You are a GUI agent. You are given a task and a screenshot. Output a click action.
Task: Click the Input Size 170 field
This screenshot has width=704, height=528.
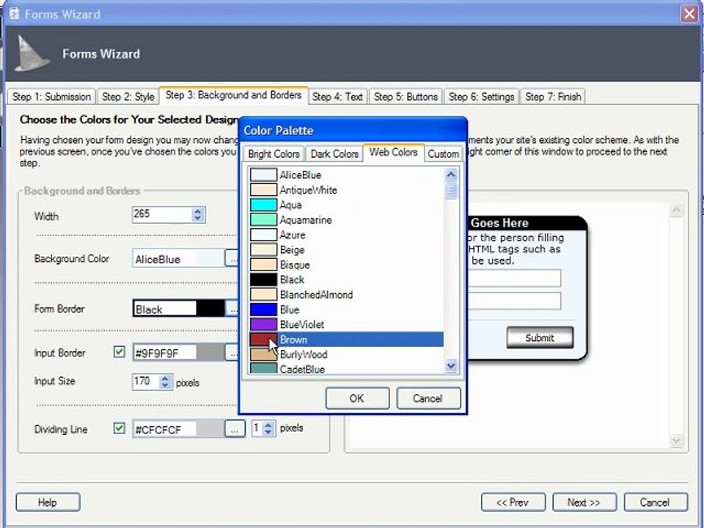146,381
